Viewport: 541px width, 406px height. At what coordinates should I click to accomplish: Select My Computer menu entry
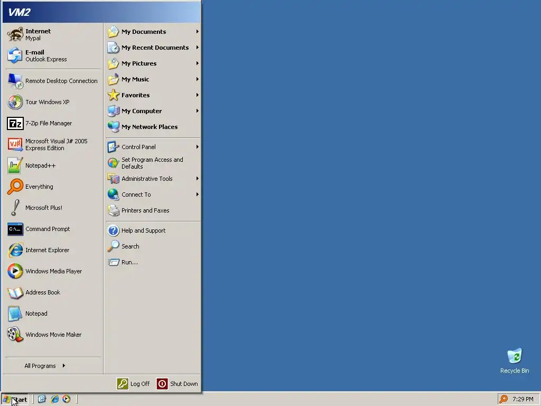point(153,111)
